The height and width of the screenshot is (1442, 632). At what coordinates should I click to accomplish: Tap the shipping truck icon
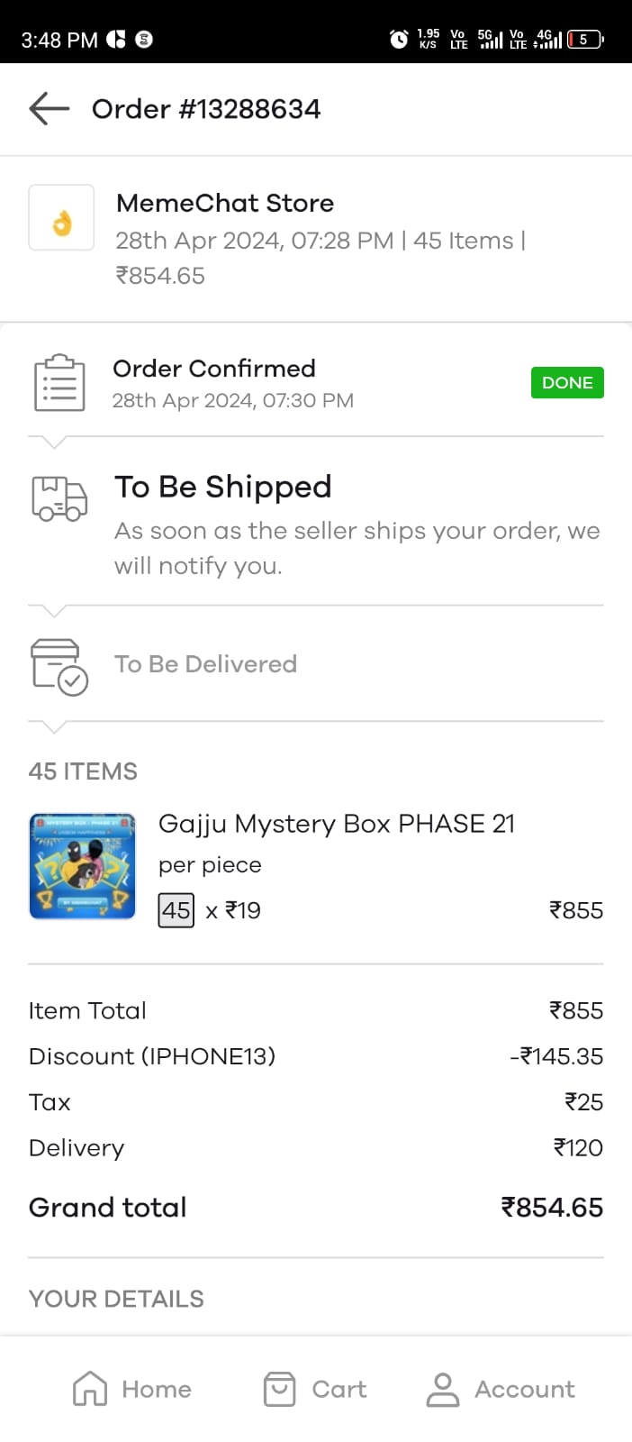tap(59, 498)
